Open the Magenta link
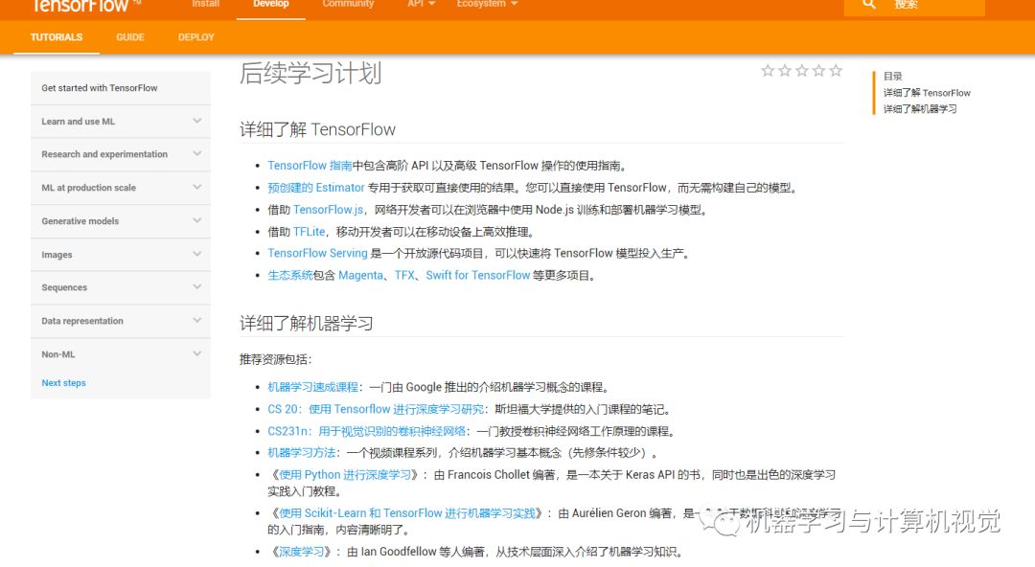 (360, 275)
